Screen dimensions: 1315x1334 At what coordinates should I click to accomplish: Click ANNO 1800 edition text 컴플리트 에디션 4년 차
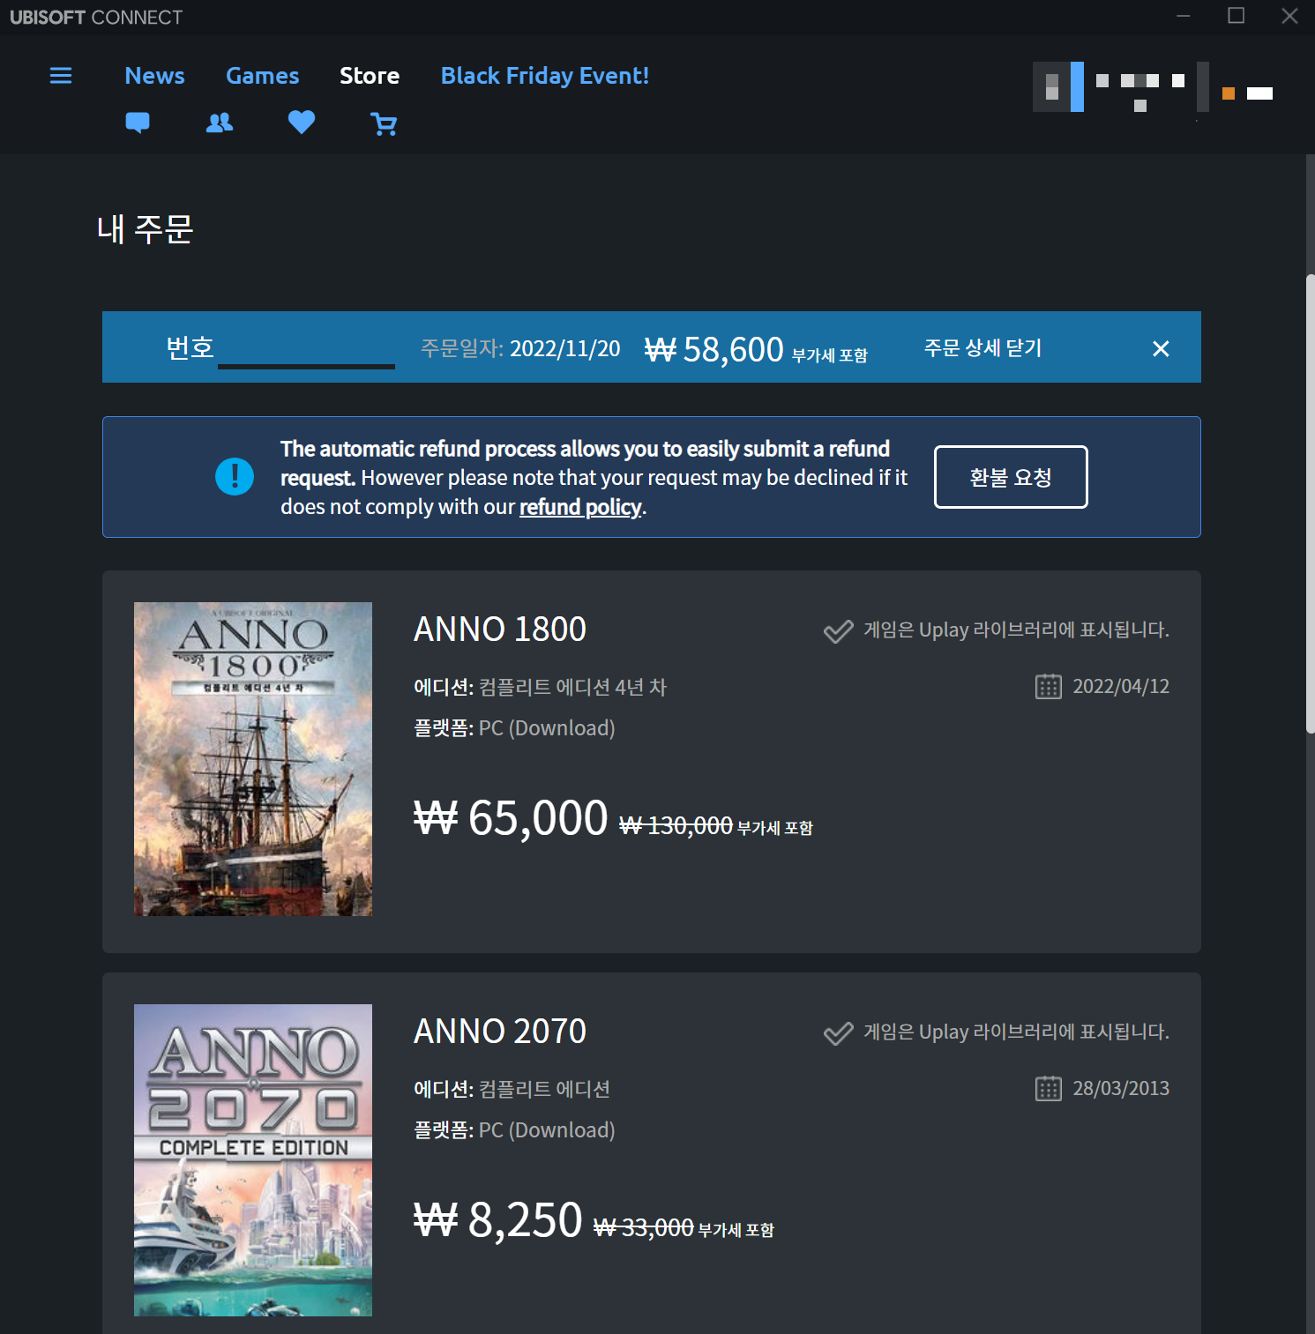[572, 687]
